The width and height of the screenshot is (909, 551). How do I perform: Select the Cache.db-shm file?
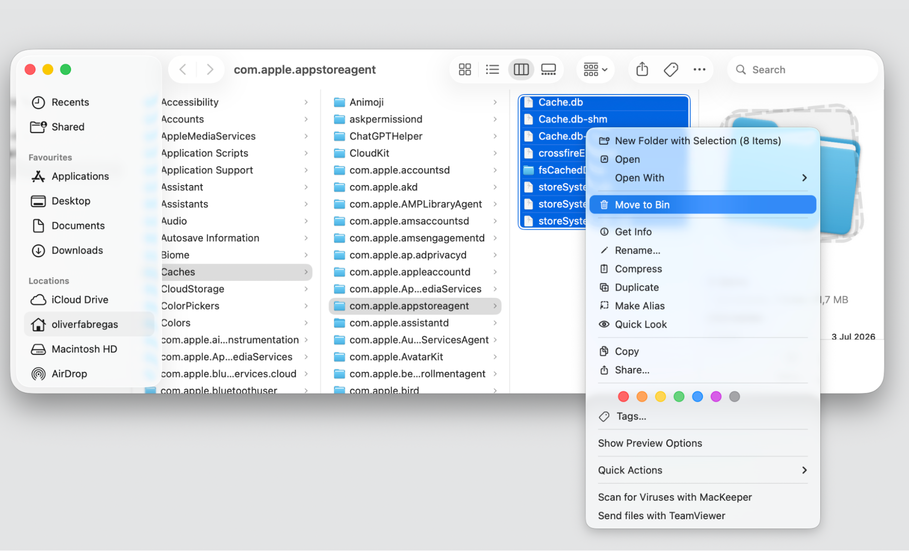coord(604,119)
